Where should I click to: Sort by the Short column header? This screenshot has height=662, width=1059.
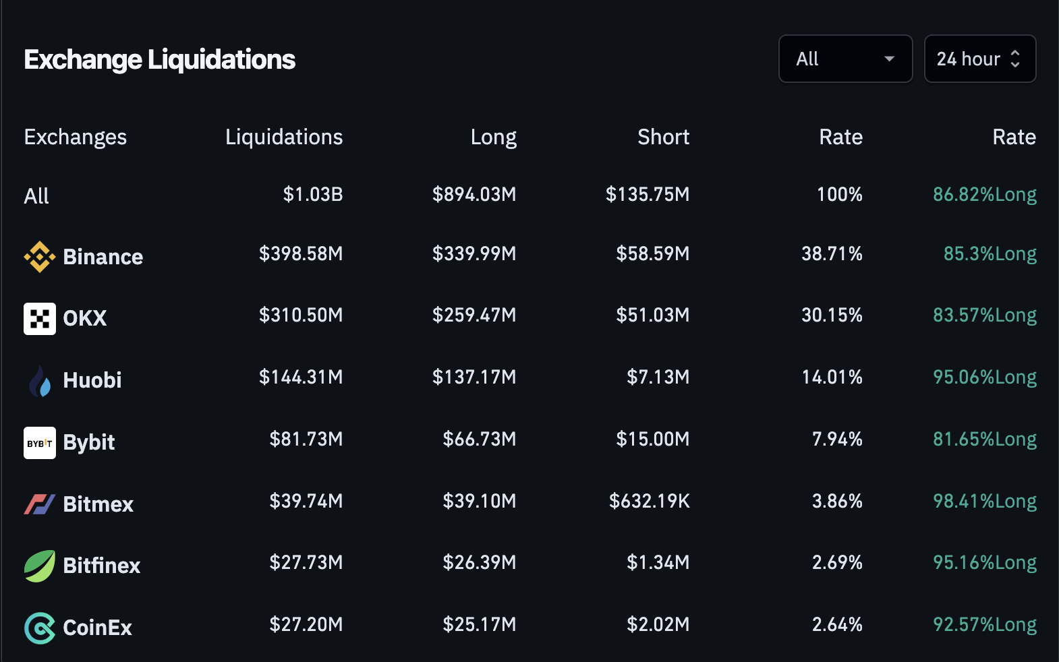pyautogui.click(x=663, y=137)
